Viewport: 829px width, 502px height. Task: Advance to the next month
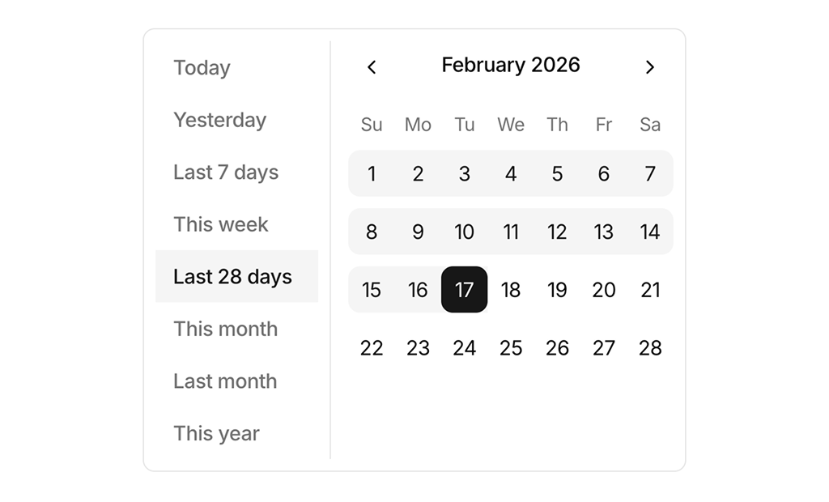(x=649, y=67)
